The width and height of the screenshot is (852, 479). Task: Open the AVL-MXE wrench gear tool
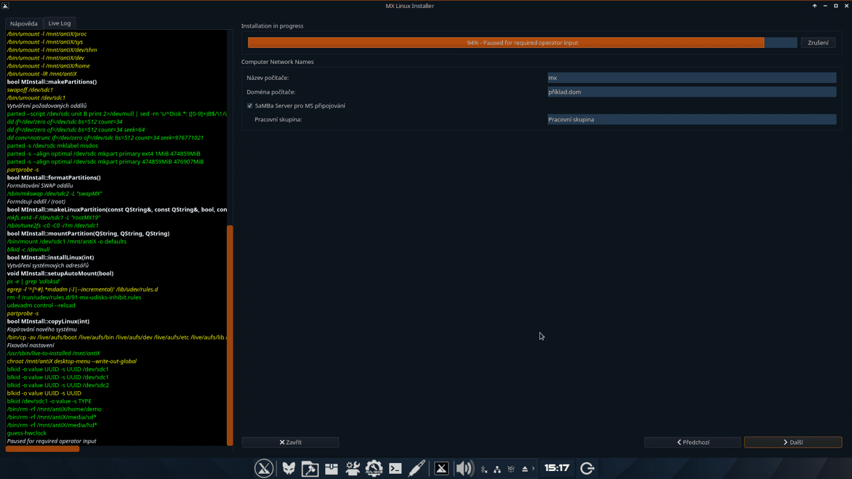(x=374, y=468)
